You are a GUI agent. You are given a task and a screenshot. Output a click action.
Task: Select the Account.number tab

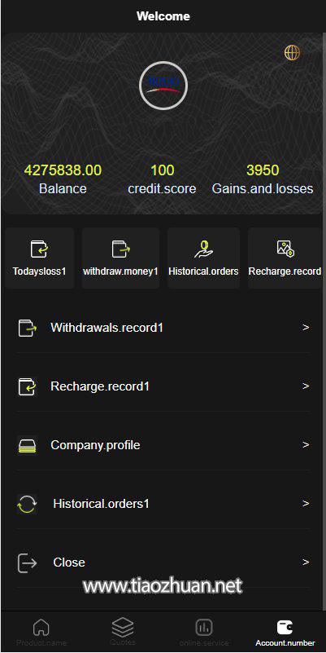[285, 632]
